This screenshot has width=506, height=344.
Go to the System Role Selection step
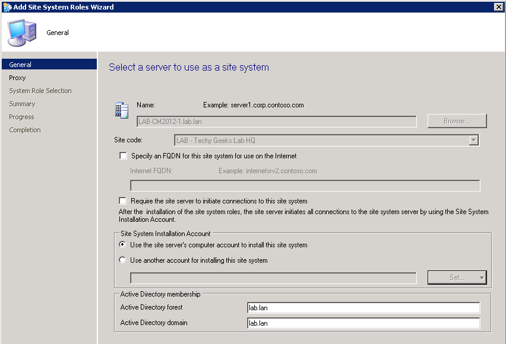pos(40,91)
